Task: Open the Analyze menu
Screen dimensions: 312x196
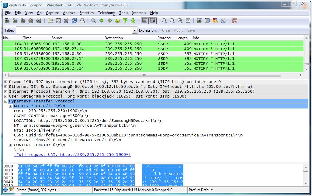Action: click(69, 13)
